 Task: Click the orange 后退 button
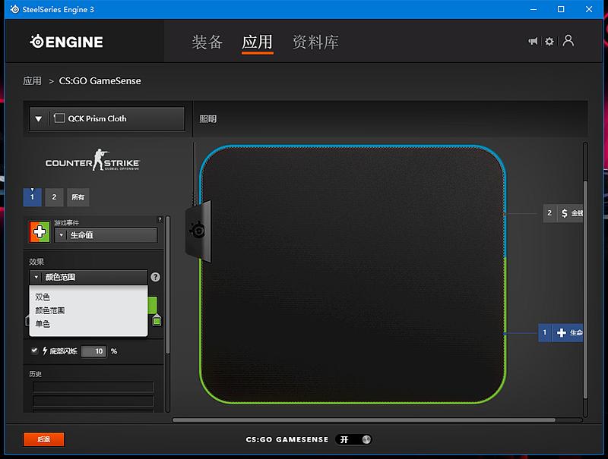coord(43,439)
